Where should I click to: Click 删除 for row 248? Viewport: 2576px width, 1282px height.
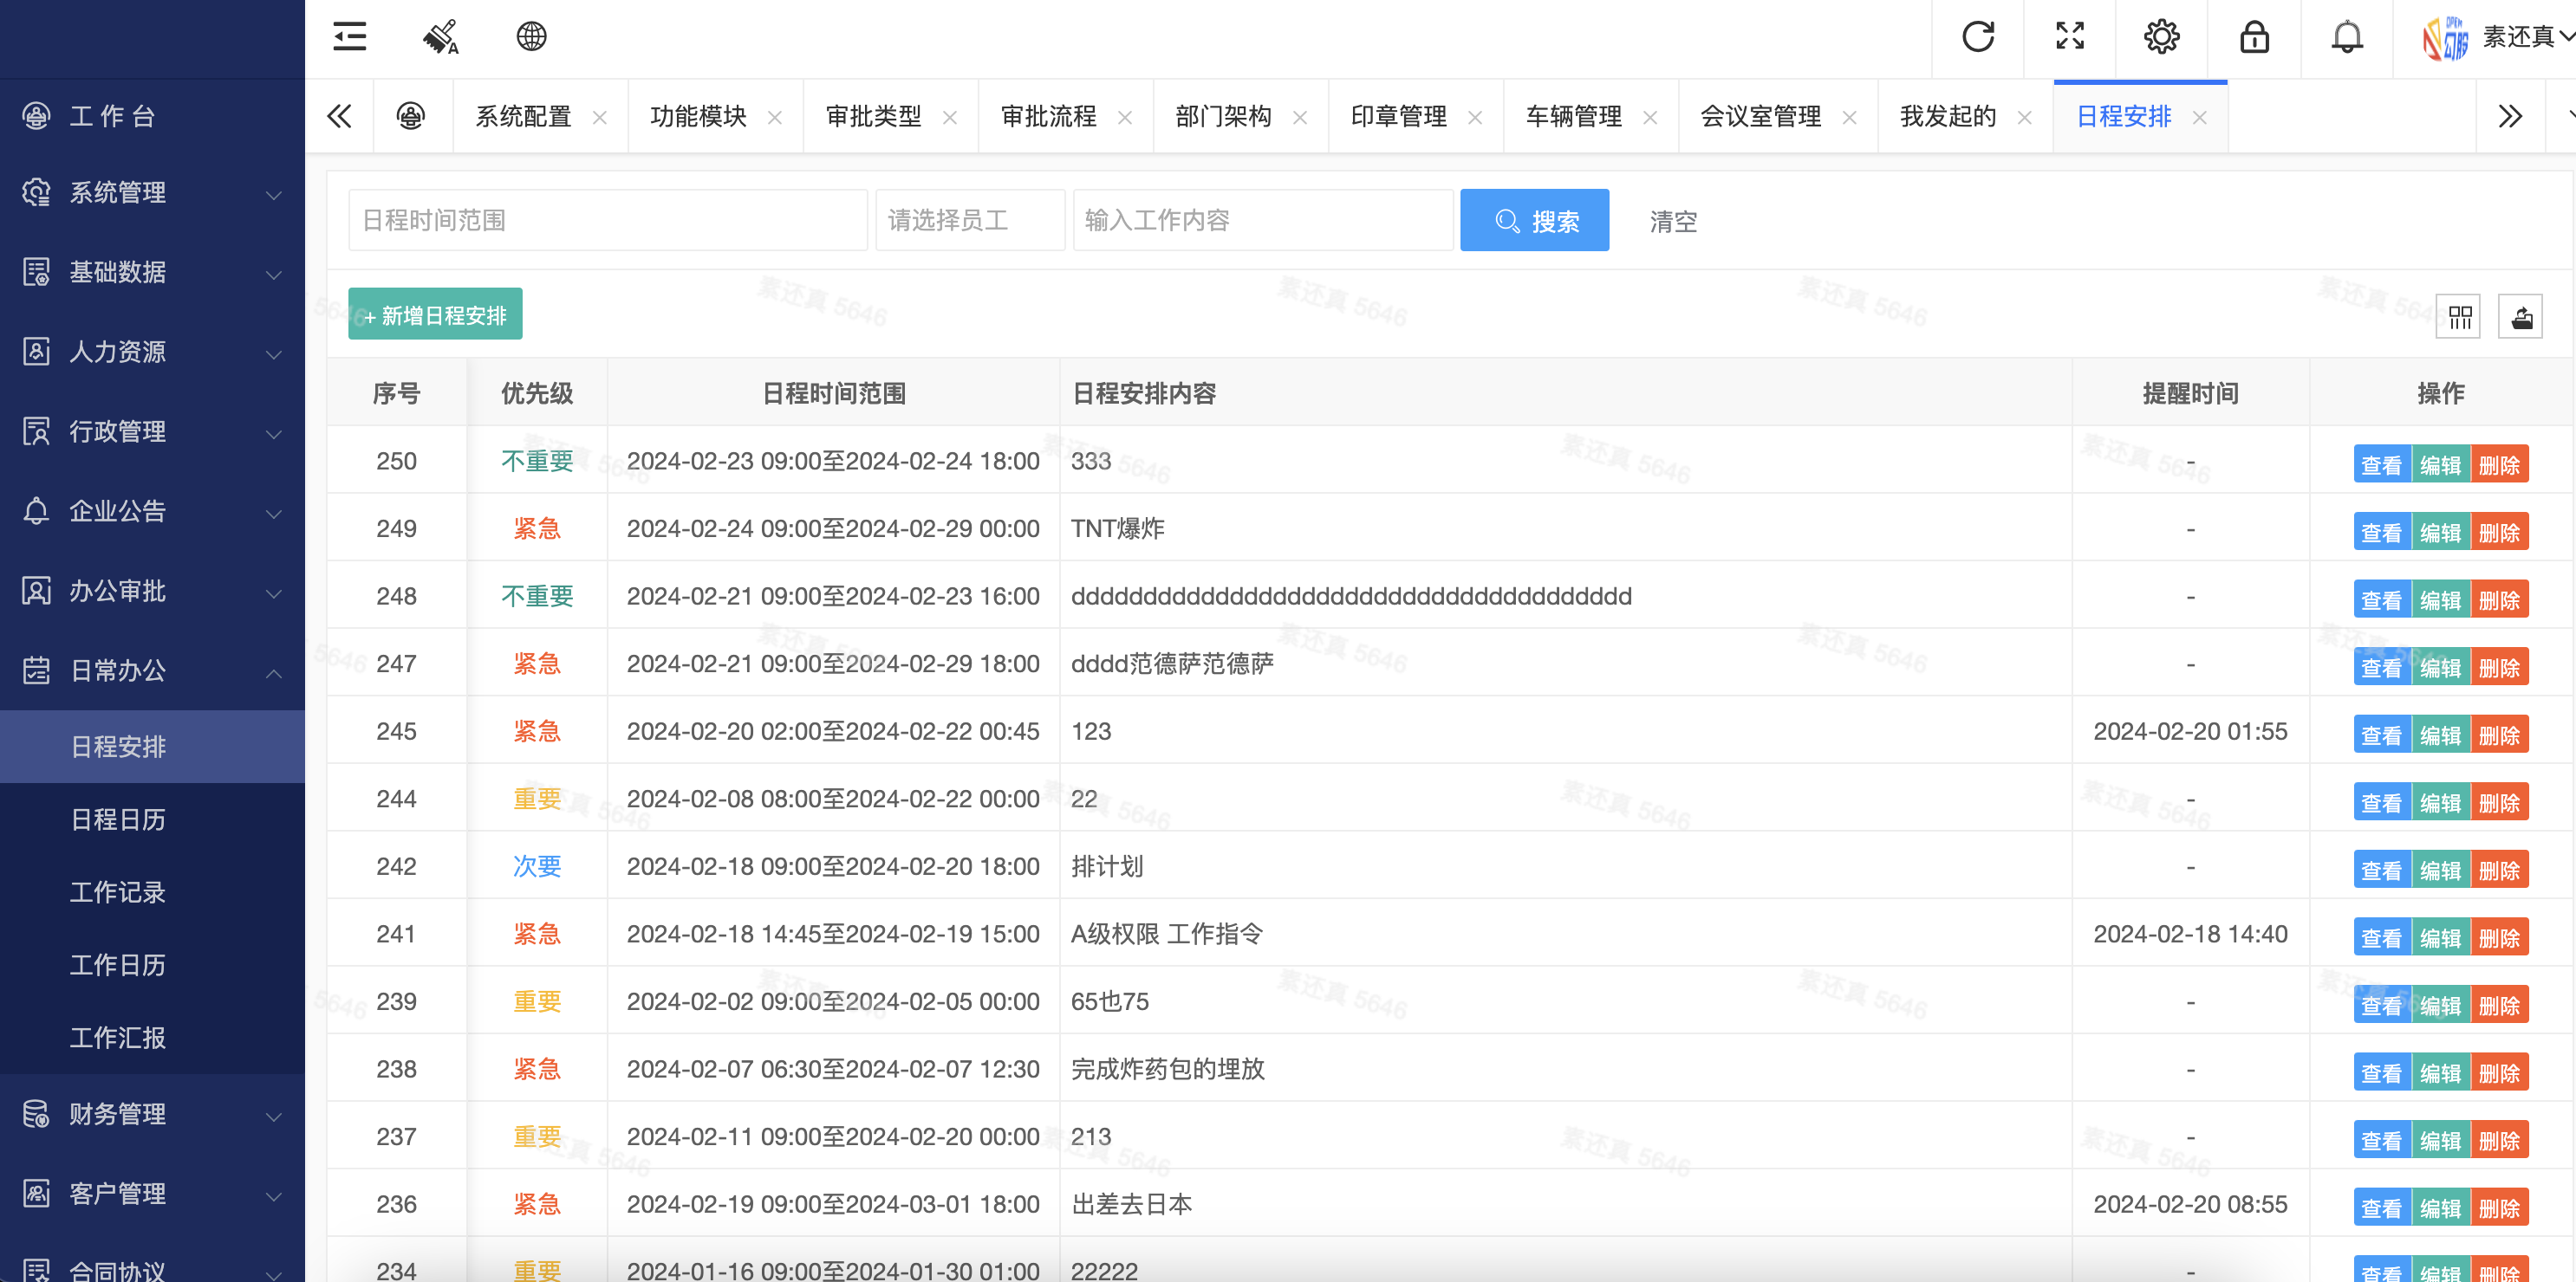coord(2499,599)
